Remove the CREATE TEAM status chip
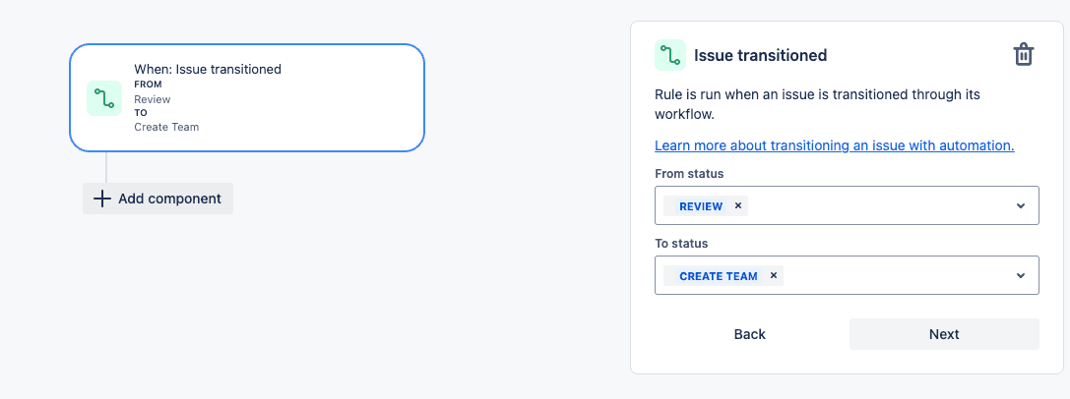This screenshot has height=399, width=1070. click(773, 276)
